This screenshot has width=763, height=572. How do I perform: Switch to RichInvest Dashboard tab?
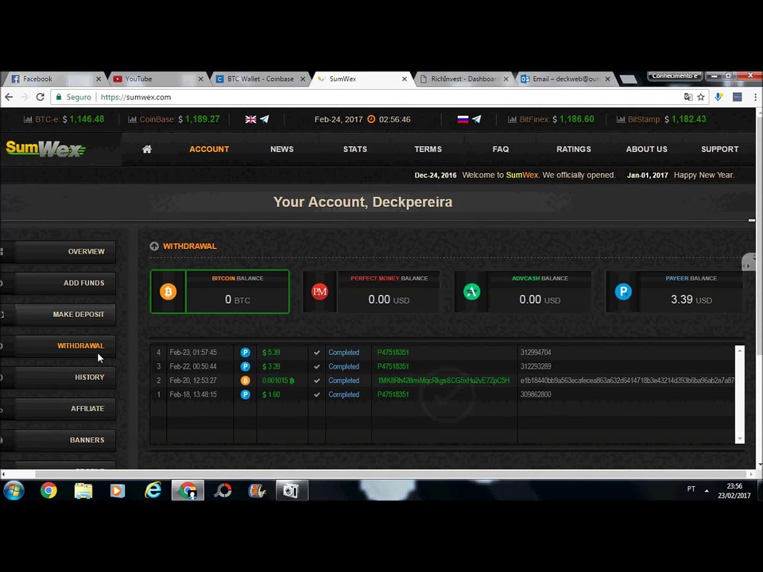pos(463,79)
